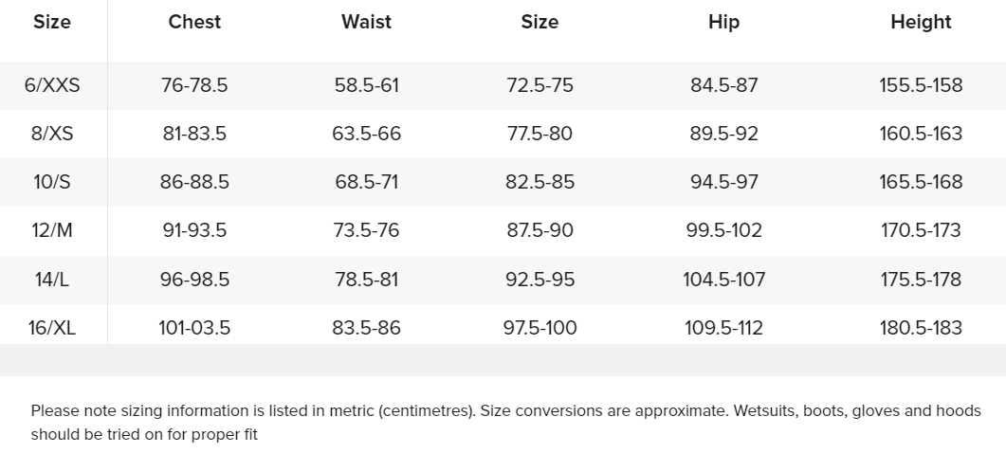Click waist value 58.5-61
The height and width of the screenshot is (453, 1006).
click(366, 85)
